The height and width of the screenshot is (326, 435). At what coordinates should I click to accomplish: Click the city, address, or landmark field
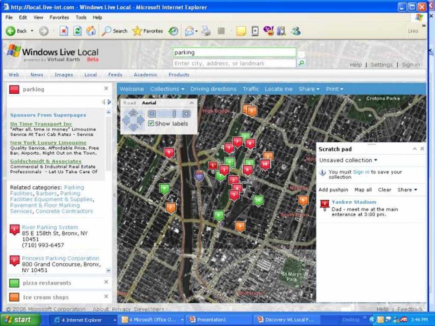(x=235, y=63)
